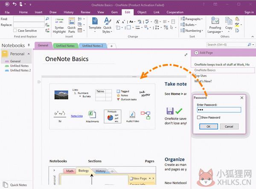
Task: Click the clear formatting abc icon
Action: pyautogui.click(x=140, y=21)
